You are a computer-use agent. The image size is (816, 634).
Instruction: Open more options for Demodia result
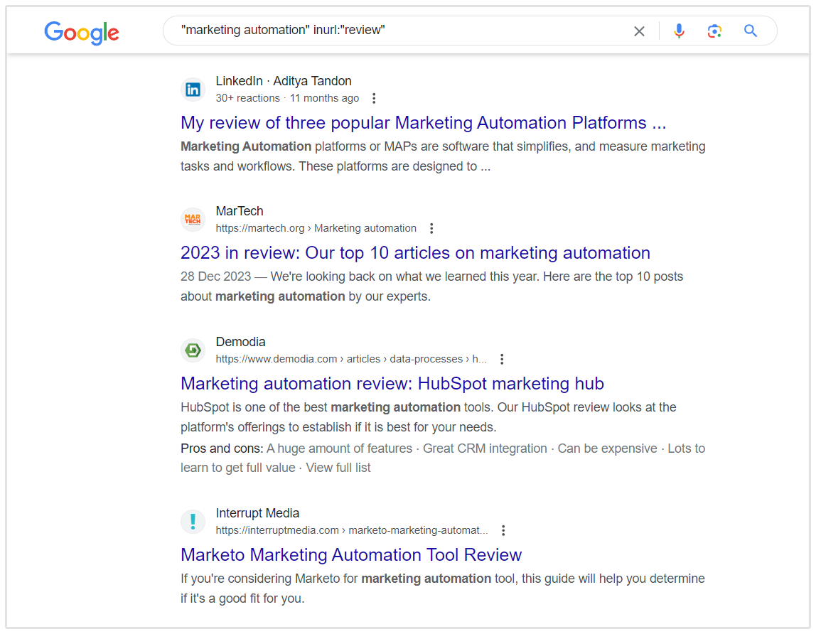coord(502,359)
